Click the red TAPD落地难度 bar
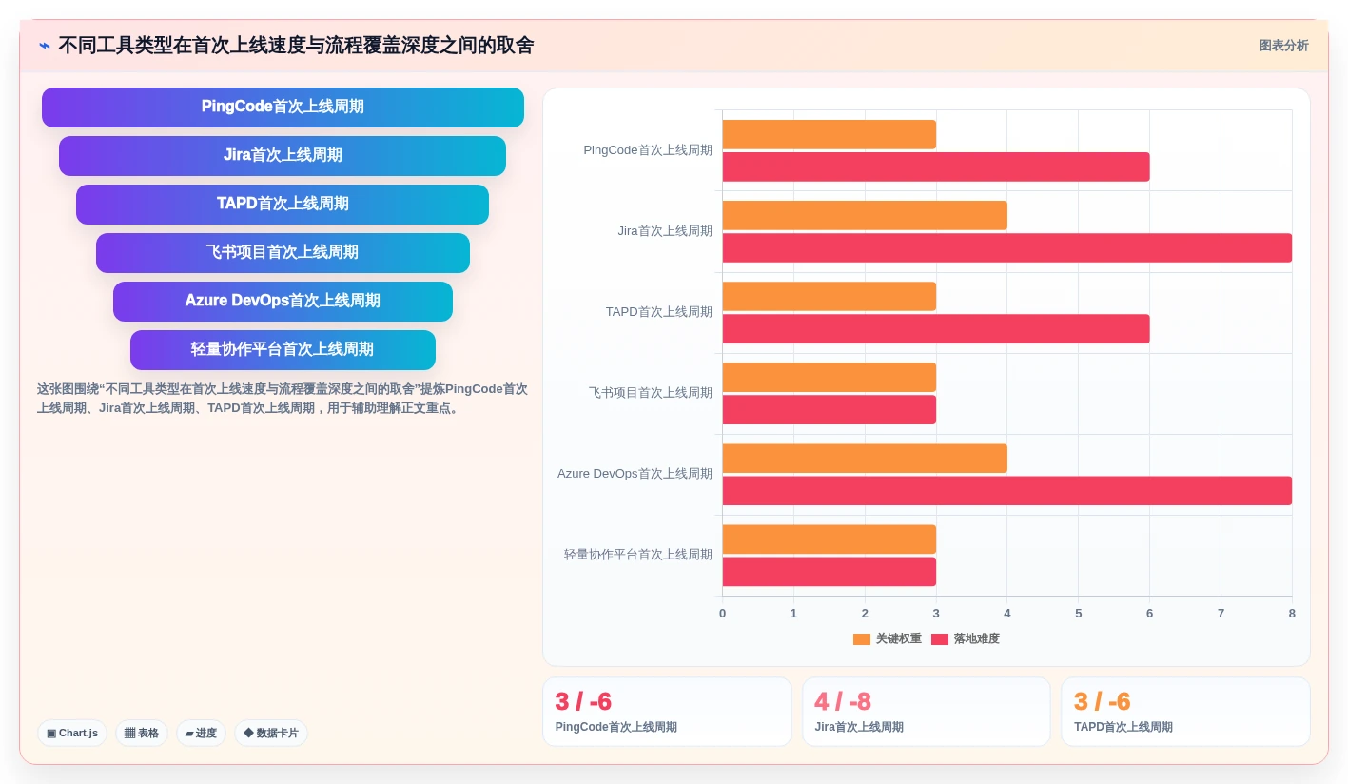This screenshot has height=784, width=1348. pyautogui.click(x=936, y=328)
